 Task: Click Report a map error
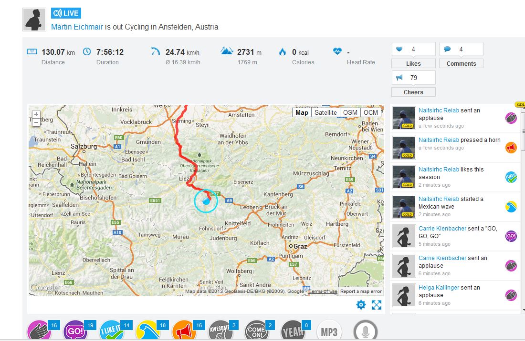click(x=361, y=291)
